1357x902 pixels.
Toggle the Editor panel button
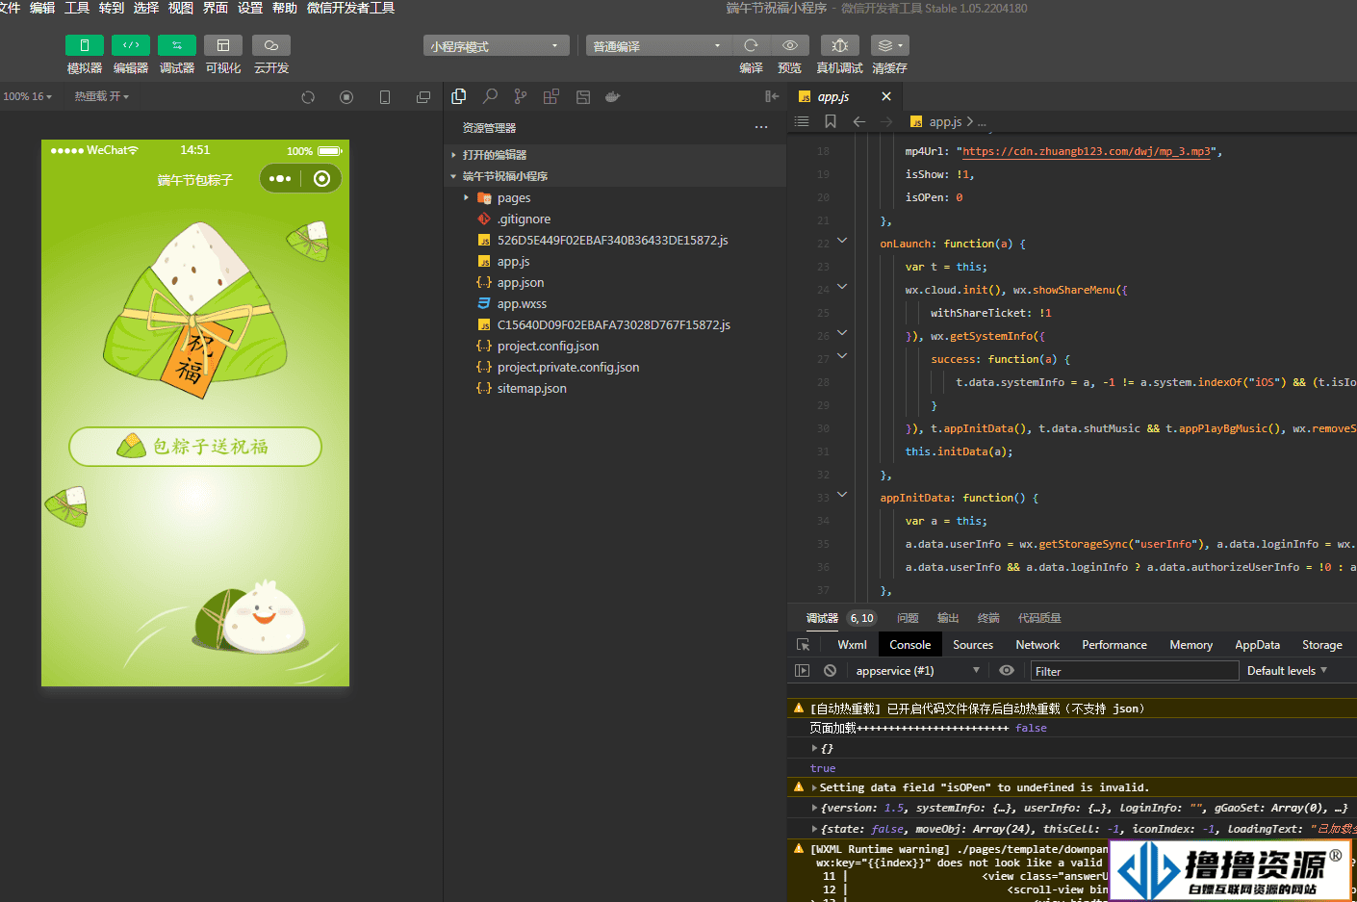pyautogui.click(x=131, y=45)
